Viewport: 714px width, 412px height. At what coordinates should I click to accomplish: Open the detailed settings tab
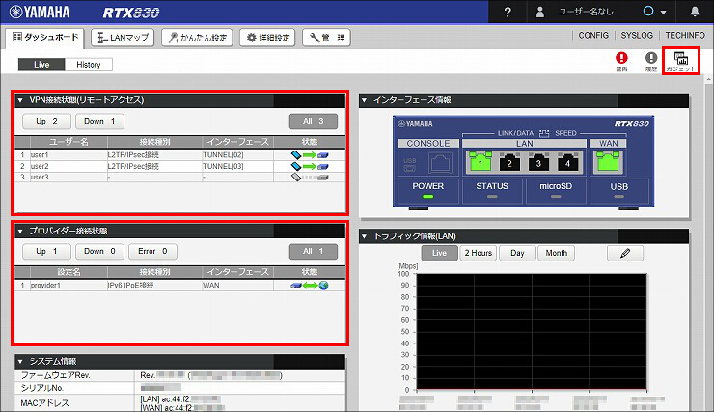[267, 38]
